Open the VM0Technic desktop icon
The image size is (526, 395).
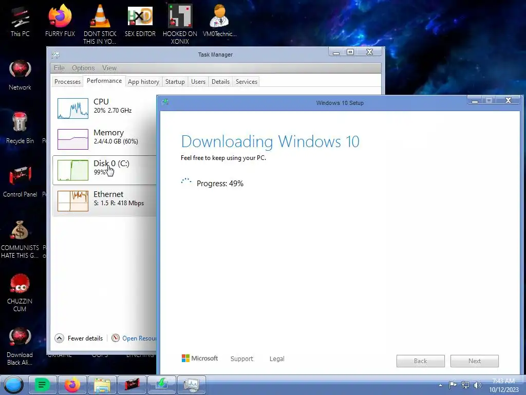click(219, 21)
